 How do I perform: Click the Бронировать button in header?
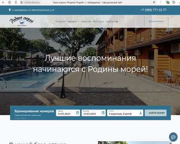point(156,21)
